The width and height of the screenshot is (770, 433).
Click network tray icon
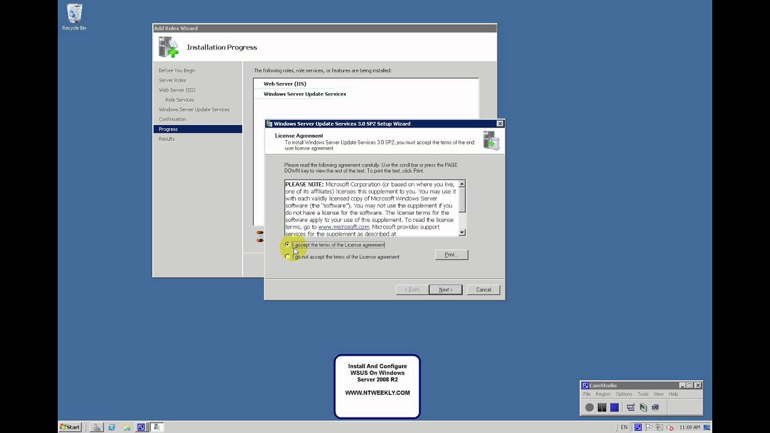[659, 427]
